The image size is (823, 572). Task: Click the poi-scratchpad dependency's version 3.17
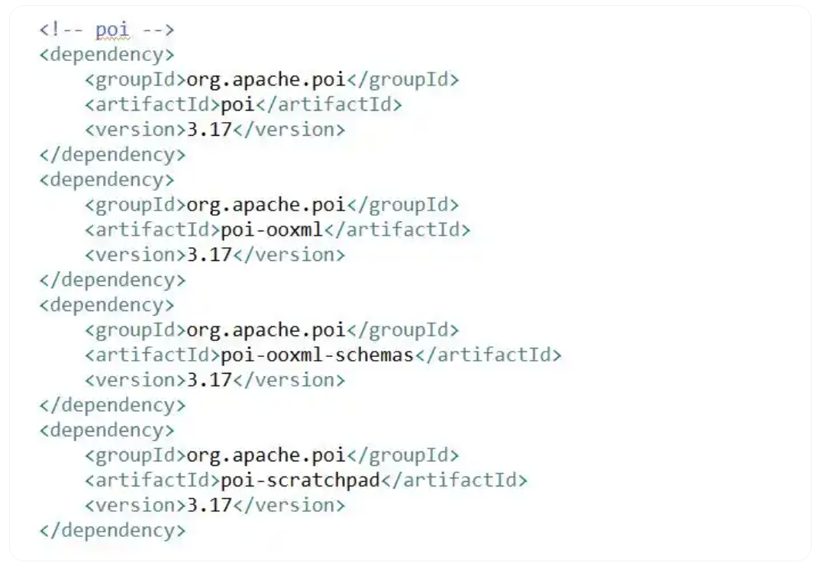click(x=209, y=506)
